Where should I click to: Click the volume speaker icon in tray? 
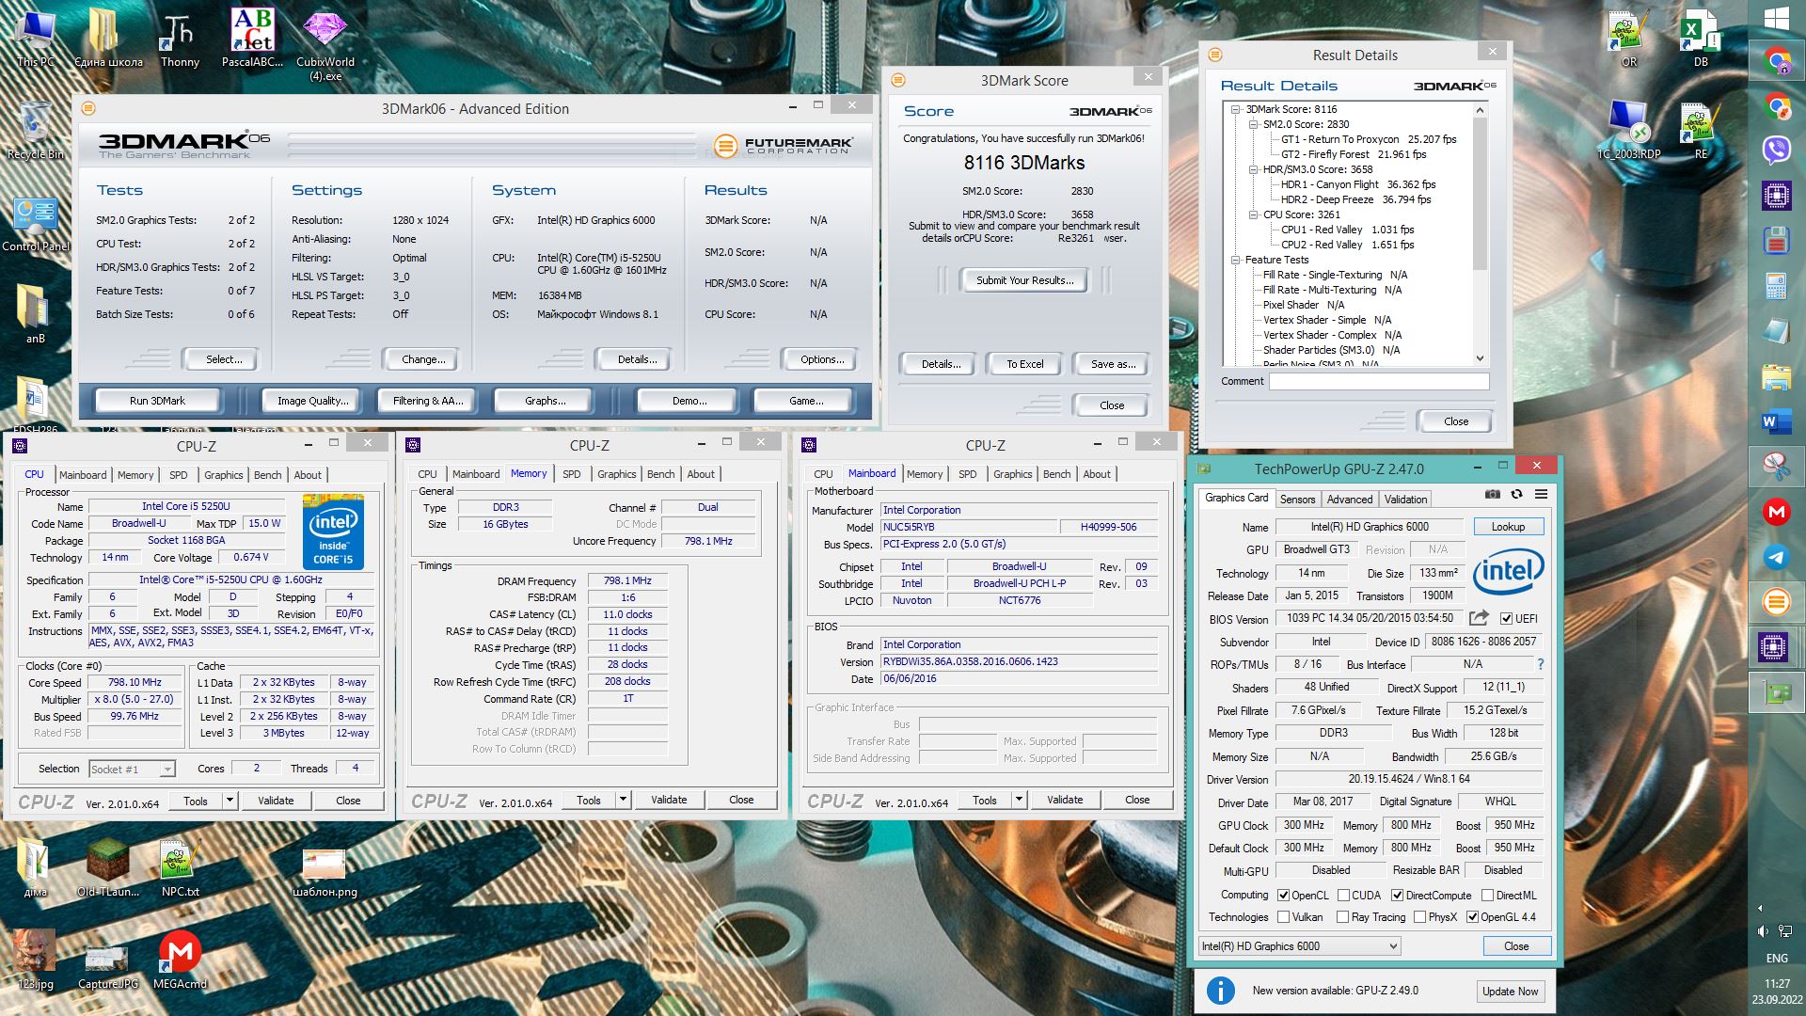[x=1763, y=931]
